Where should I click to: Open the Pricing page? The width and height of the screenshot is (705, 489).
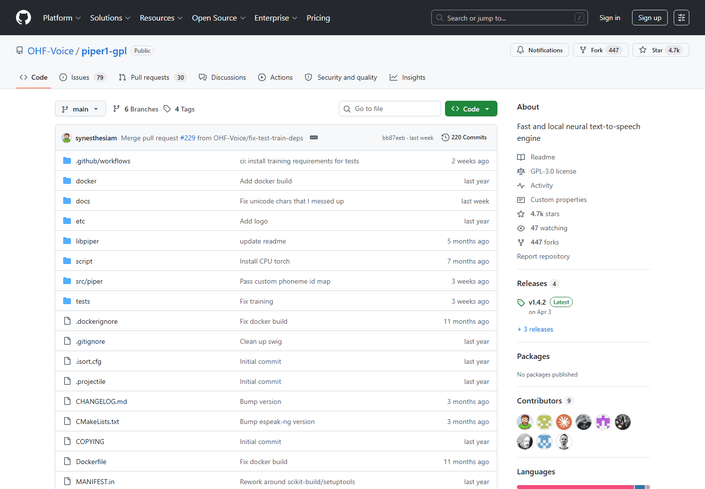318,18
